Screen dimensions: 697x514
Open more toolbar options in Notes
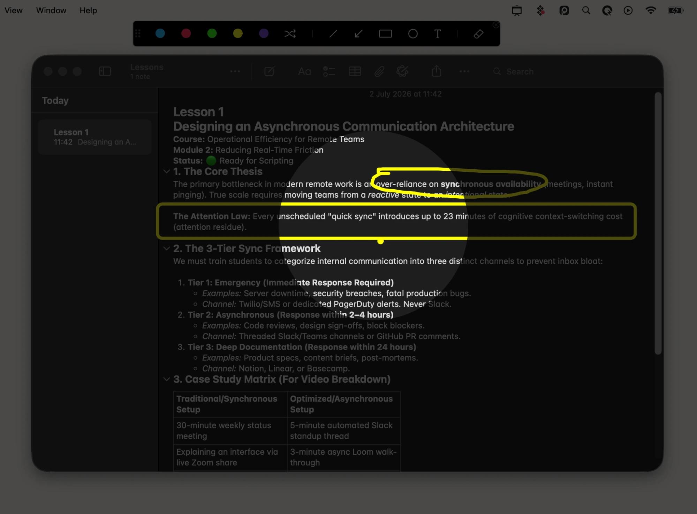pyautogui.click(x=464, y=71)
